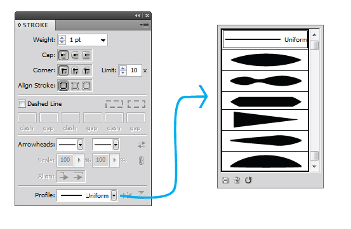Click the delete profile trash icon
The height and width of the screenshot is (229, 351).
[x=237, y=180]
